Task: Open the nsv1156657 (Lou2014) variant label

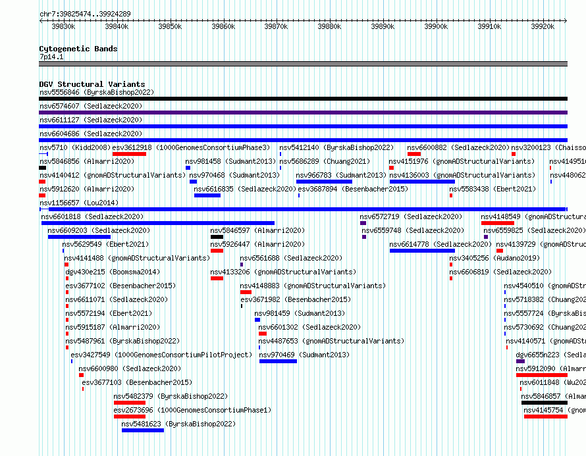Action: (x=79, y=203)
